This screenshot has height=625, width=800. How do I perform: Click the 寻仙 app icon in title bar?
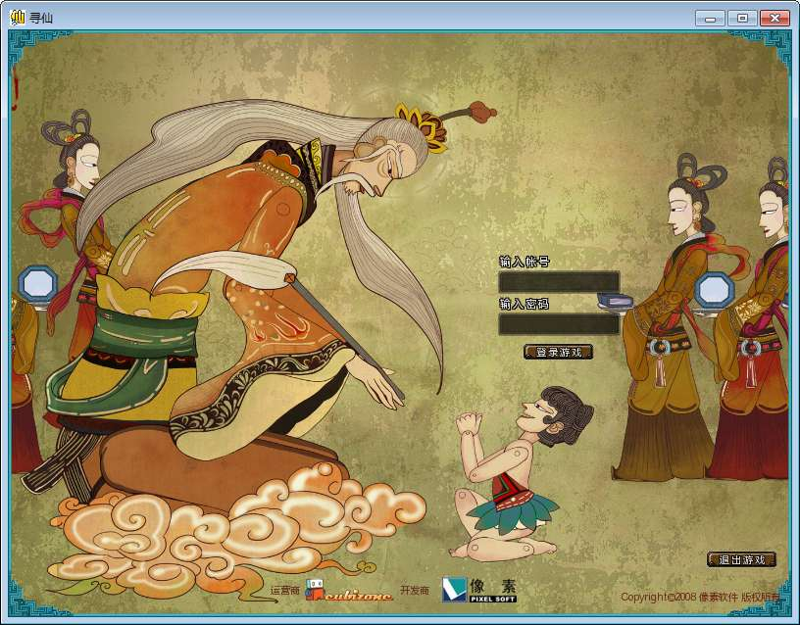click(18, 18)
